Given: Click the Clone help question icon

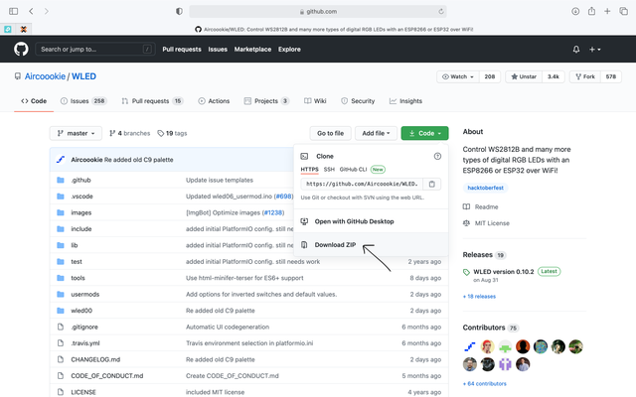Looking at the screenshot, I should (437, 156).
